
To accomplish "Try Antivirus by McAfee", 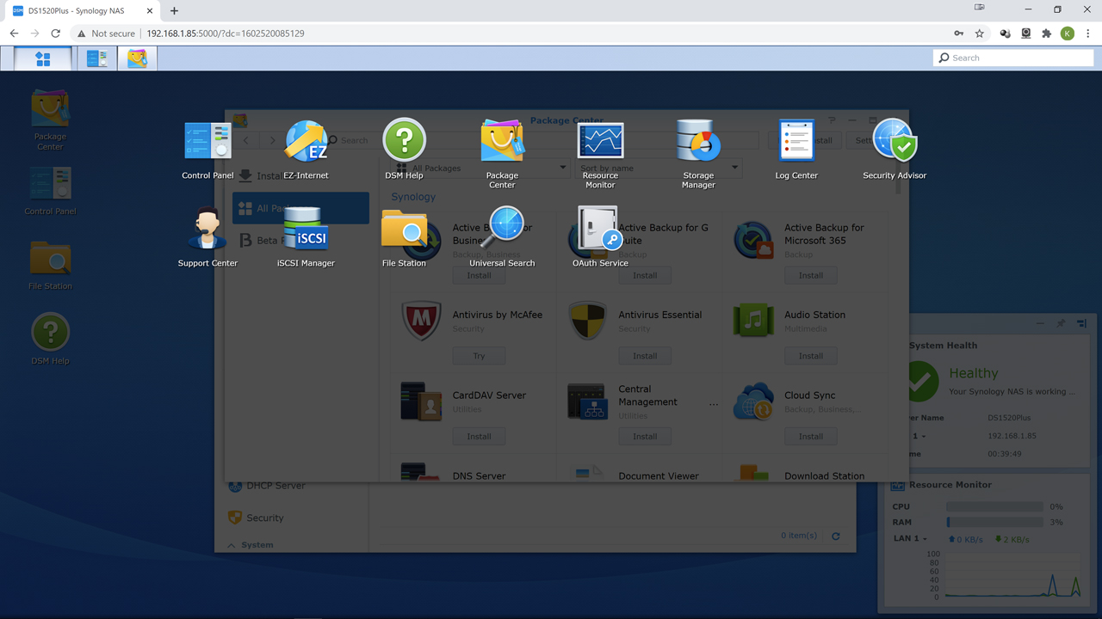I will [479, 355].
